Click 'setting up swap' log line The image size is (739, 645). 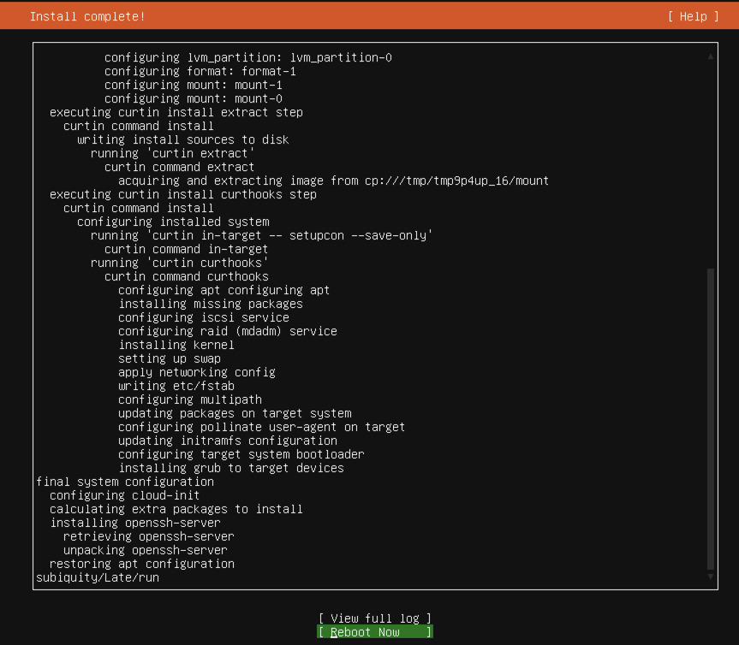170,359
